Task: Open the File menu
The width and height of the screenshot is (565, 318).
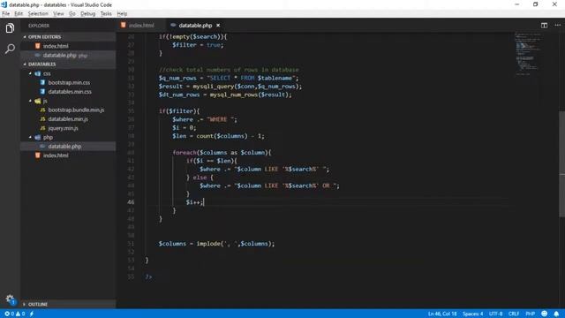Action: (6, 14)
